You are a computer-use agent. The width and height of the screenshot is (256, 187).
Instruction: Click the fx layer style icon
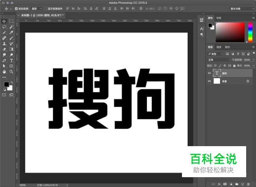pyautogui.click(x=219, y=184)
